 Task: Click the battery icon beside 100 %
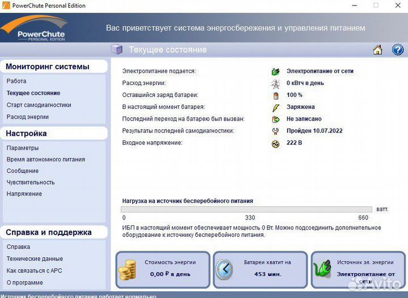(x=276, y=95)
